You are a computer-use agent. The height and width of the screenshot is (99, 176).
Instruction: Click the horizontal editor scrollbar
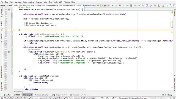click(x=50, y=89)
